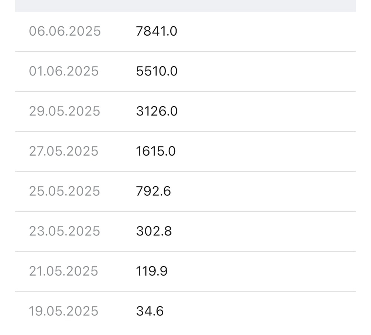The image size is (371, 335).
Task: Select the 7841.0 value
Action: 157,31
